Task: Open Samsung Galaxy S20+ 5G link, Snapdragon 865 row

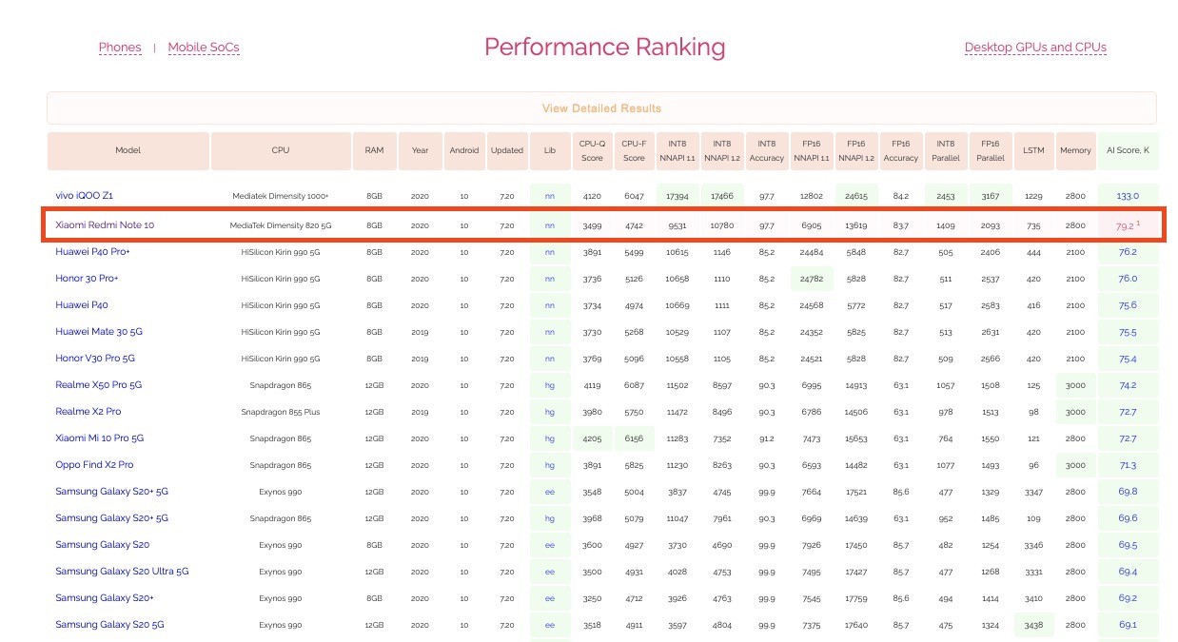Action: click(x=111, y=518)
